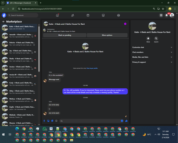Zoom using address bar magnifier icon
The width and height of the screenshot is (178, 143).
coord(154,9)
